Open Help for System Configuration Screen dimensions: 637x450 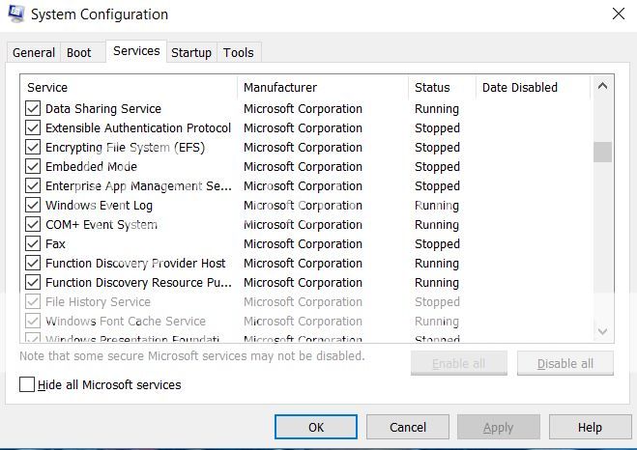pos(590,427)
